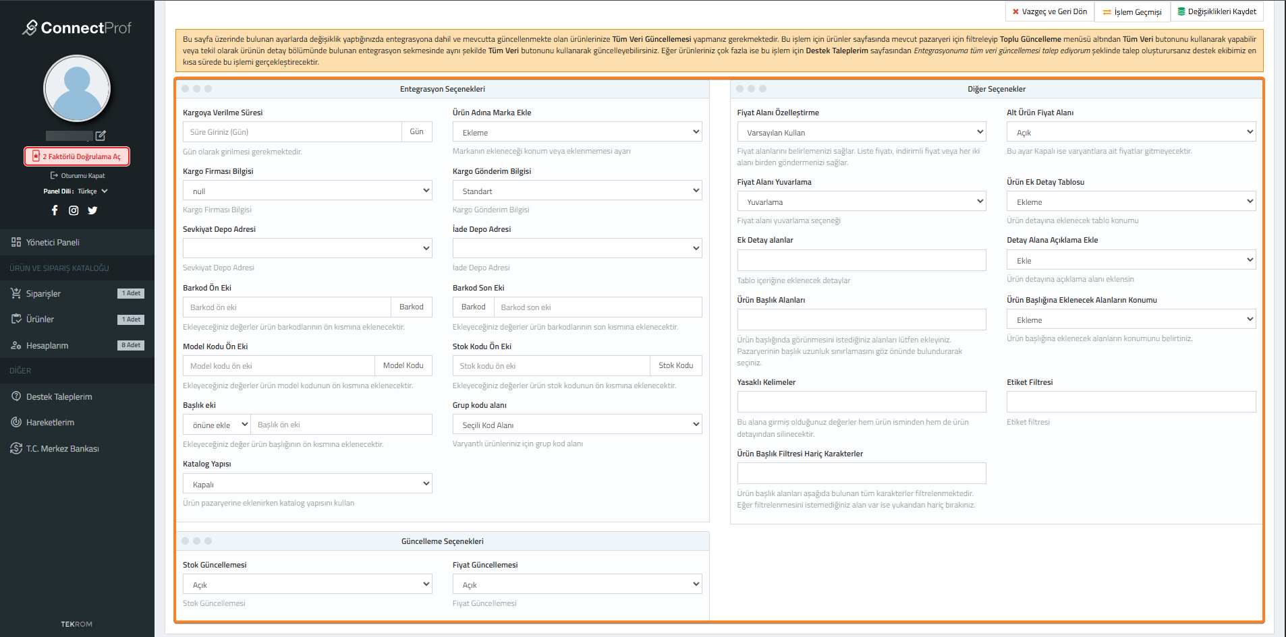The height and width of the screenshot is (637, 1286).
Task: Click the Ürünler sidebar icon
Action: point(16,319)
